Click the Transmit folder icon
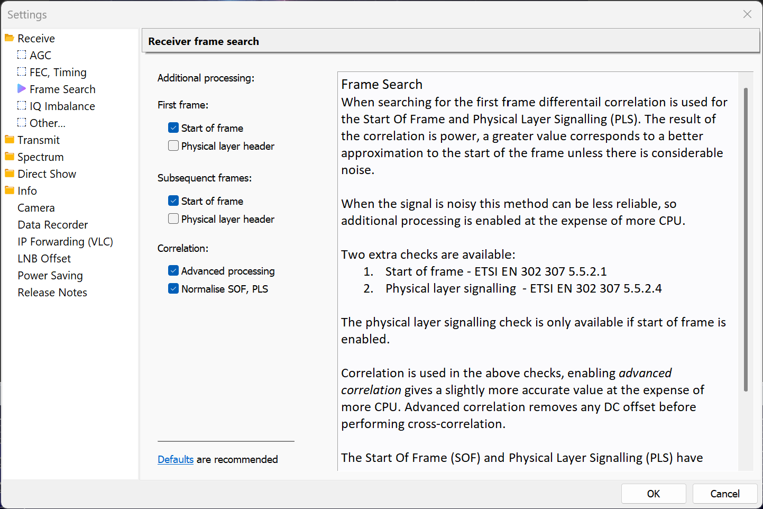This screenshot has width=763, height=509. 10,140
